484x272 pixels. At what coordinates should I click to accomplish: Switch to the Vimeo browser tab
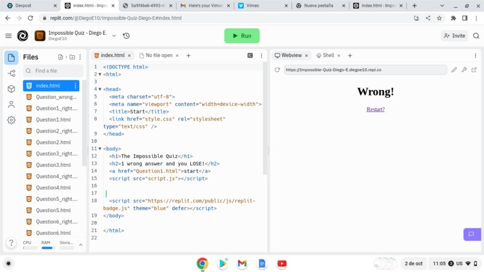[x=262, y=5]
